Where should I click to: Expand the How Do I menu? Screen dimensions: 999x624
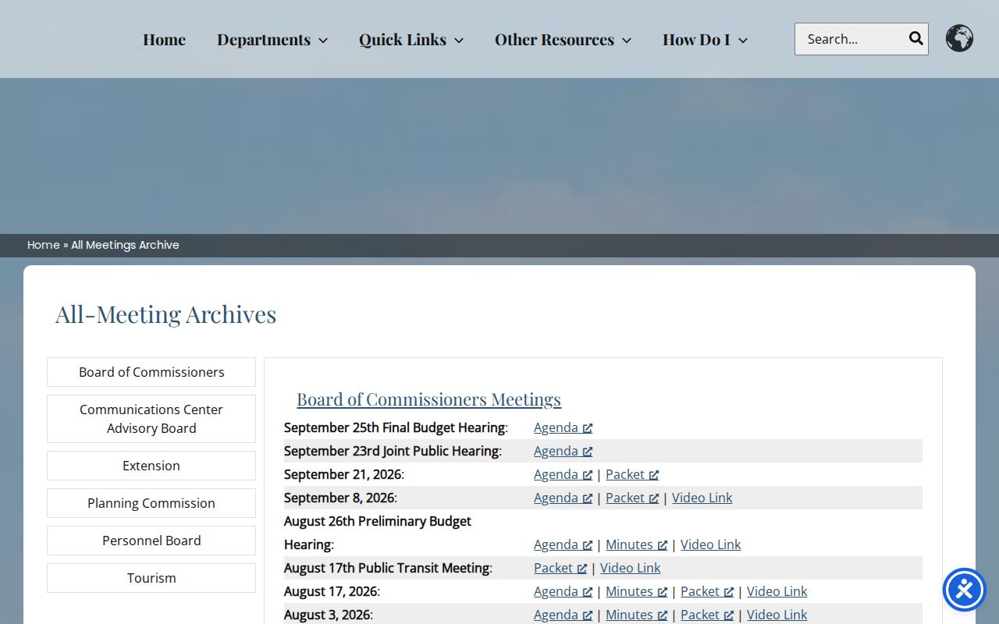click(x=705, y=40)
